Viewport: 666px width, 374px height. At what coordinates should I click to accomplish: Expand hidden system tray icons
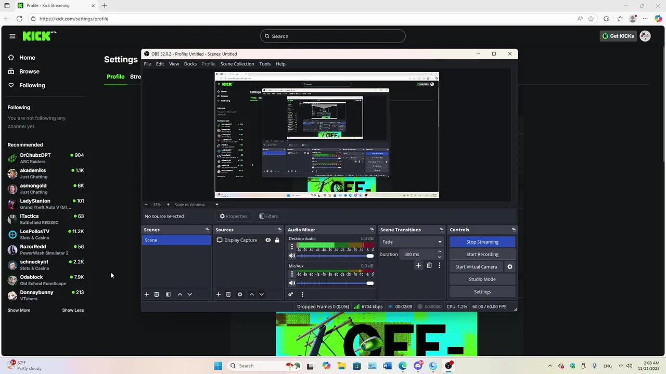coord(550,366)
